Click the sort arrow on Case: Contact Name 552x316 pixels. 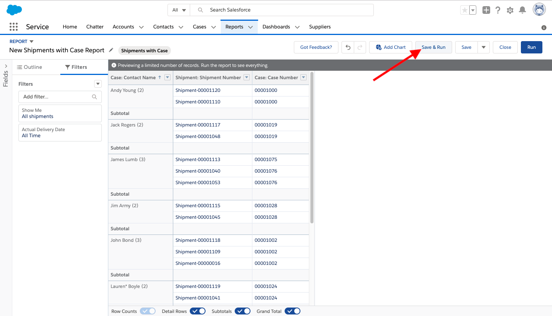(160, 77)
